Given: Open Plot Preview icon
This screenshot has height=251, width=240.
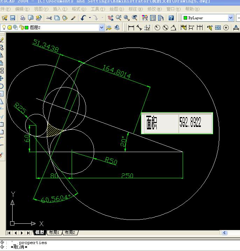Looking at the screenshot, I should 30,18.
